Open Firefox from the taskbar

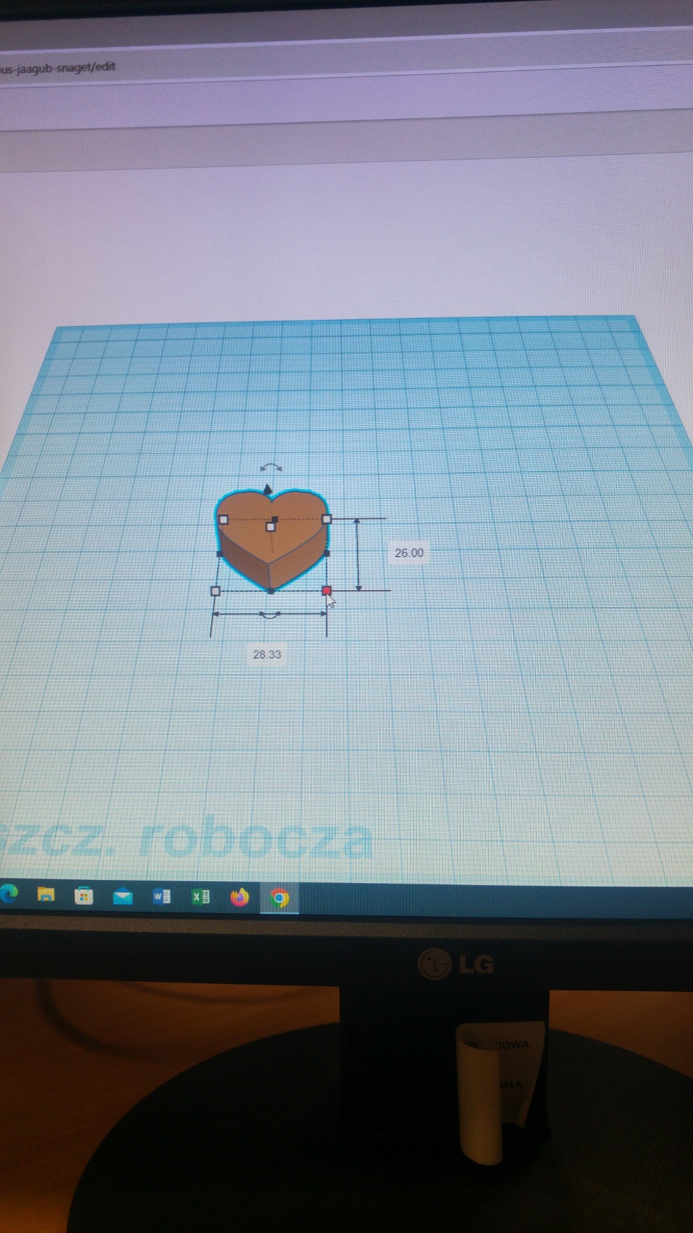pos(239,897)
